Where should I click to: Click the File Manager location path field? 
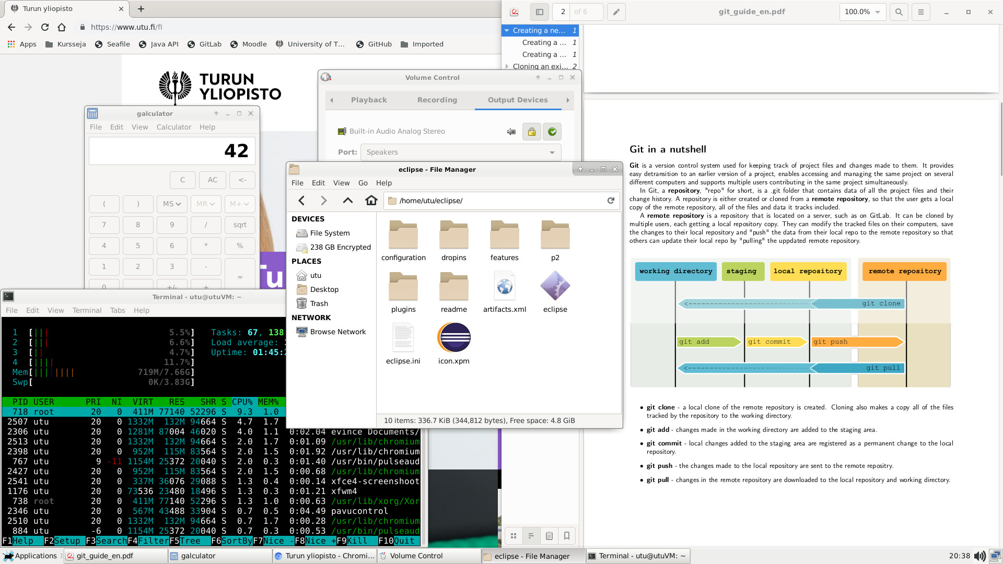[496, 201]
